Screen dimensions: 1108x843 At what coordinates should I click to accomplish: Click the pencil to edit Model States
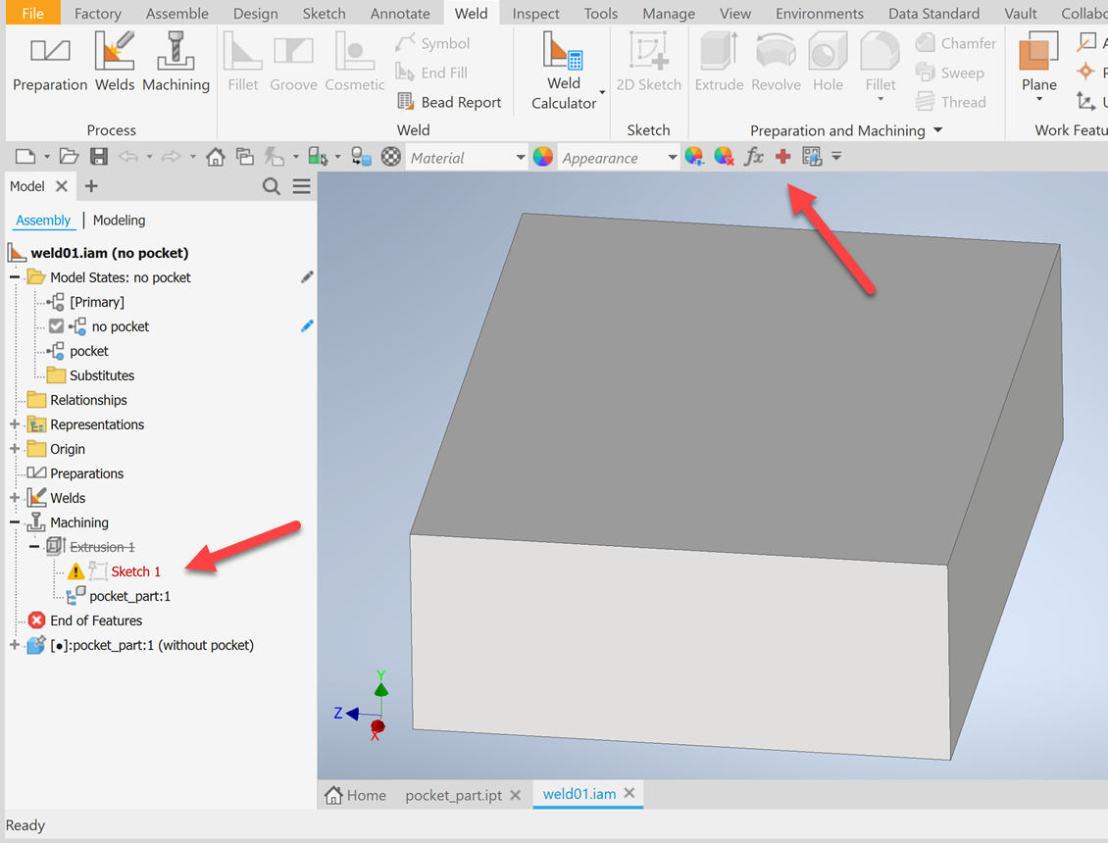pos(307,276)
